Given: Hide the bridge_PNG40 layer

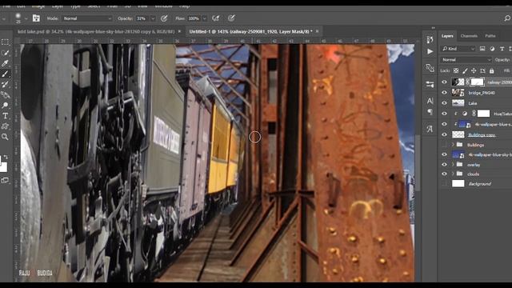Looking at the screenshot, I should [445, 93].
